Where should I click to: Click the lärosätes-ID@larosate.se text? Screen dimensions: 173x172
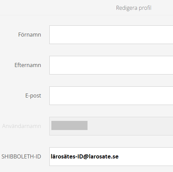click(x=84, y=156)
